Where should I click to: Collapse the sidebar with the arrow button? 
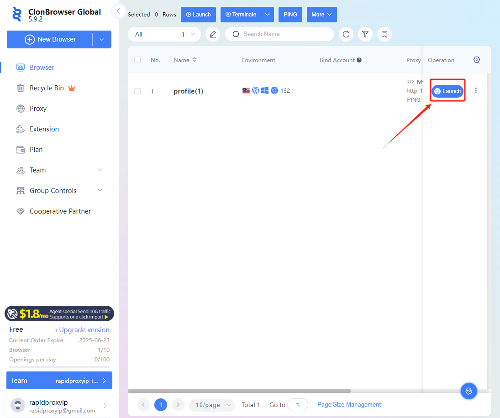(118, 11)
